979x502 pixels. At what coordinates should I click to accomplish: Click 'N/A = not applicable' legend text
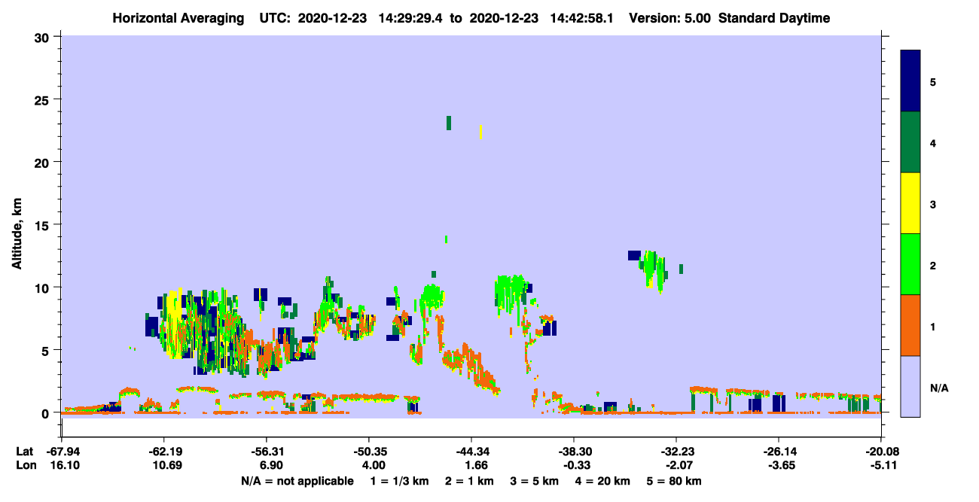[297, 481]
